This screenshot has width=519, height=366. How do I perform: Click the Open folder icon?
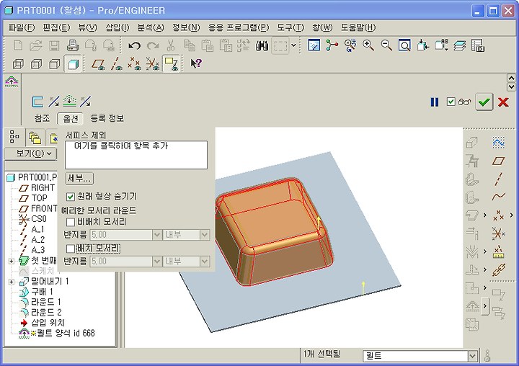click(x=36, y=45)
